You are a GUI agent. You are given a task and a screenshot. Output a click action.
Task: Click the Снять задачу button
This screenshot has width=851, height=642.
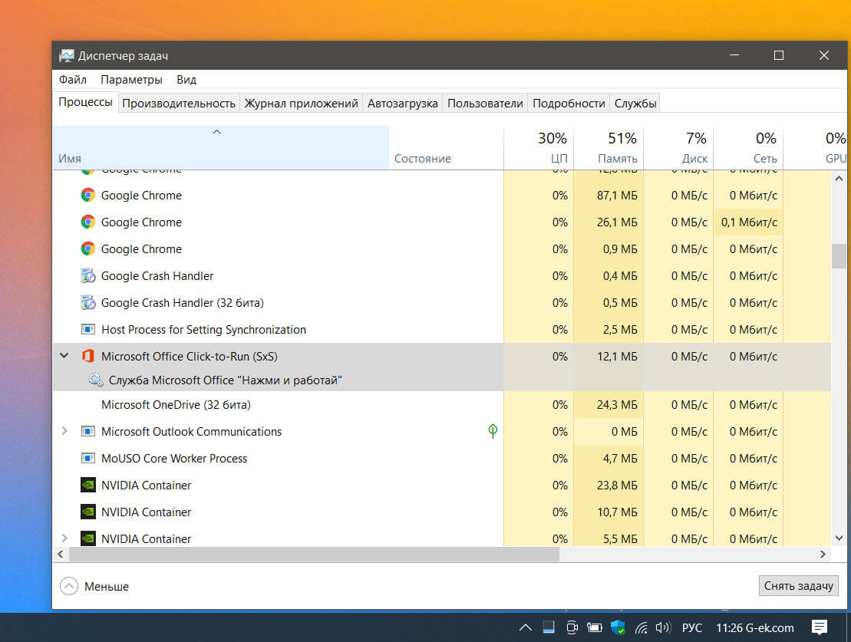[x=798, y=585]
